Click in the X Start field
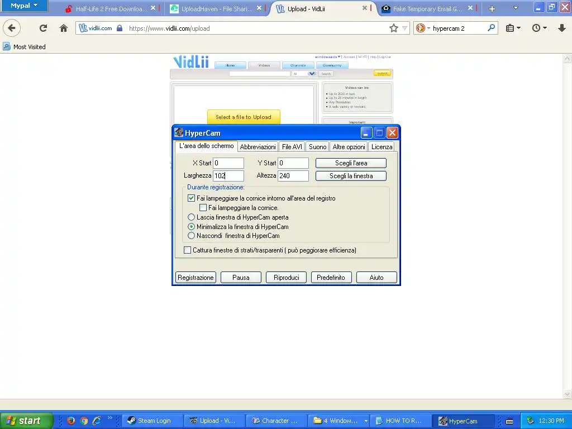 (228, 163)
